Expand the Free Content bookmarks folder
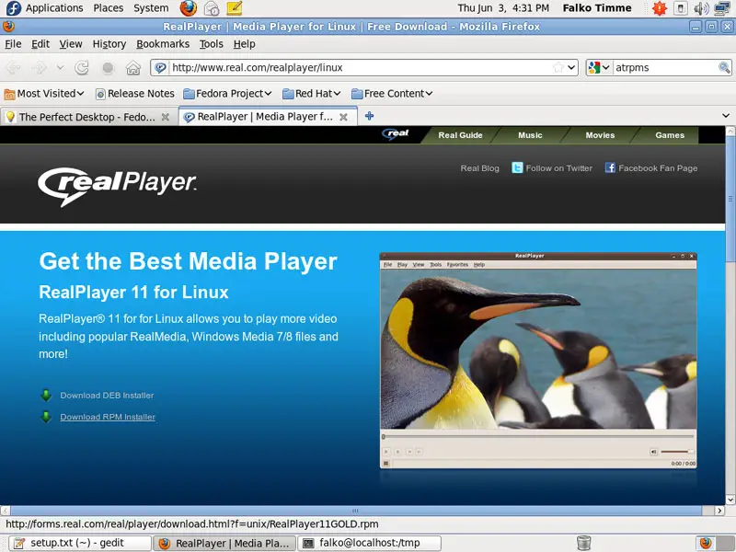 pyautogui.click(x=392, y=94)
